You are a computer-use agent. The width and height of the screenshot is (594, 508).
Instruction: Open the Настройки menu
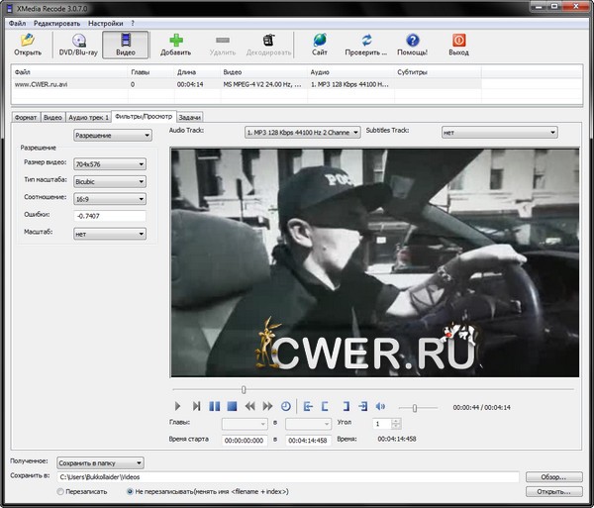pyautogui.click(x=106, y=22)
